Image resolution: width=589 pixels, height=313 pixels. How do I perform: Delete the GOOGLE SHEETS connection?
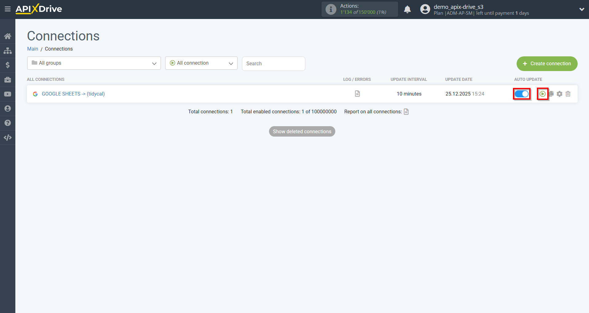pos(568,94)
